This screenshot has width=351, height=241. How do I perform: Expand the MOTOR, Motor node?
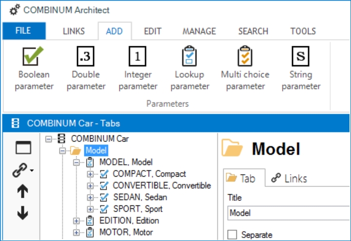(77, 233)
